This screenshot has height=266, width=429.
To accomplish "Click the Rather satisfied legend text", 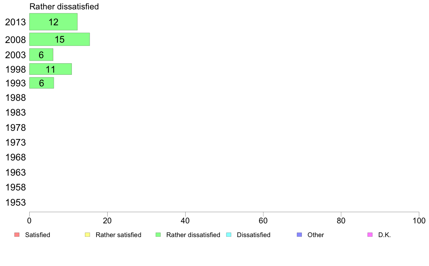I will 118,235.
